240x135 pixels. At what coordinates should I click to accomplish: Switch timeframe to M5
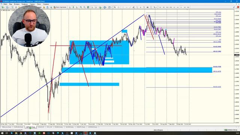[x=163, y=7]
